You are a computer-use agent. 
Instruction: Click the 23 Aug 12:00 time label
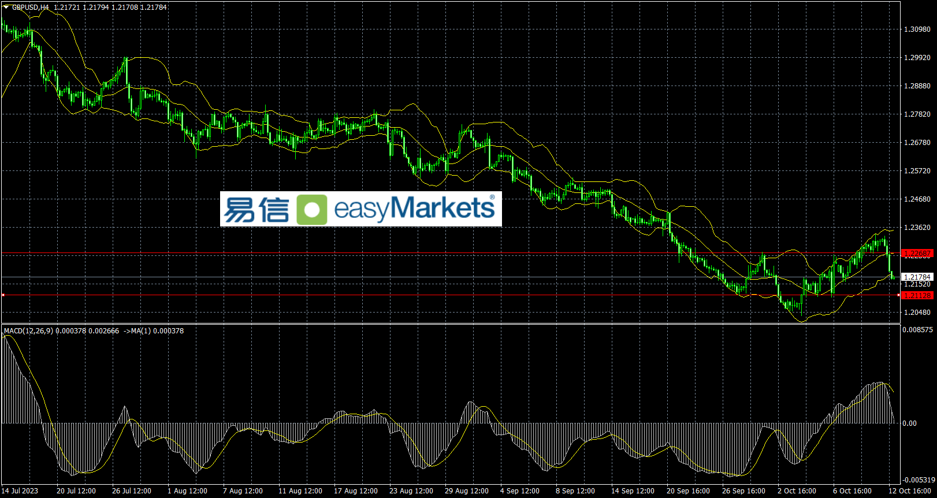pos(411,491)
